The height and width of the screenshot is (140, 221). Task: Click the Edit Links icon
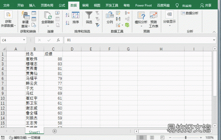coord(57,25)
